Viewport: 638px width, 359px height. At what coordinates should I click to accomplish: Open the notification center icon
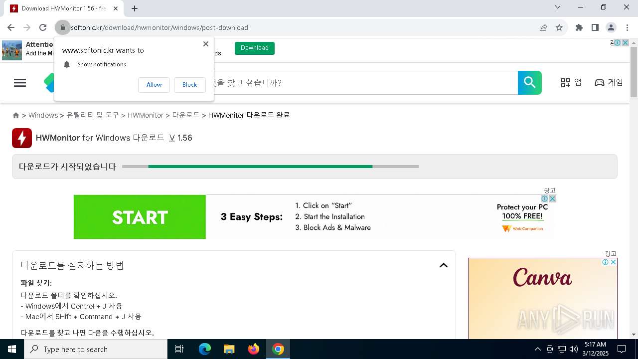pyautogui.click(x=622, y=349)
